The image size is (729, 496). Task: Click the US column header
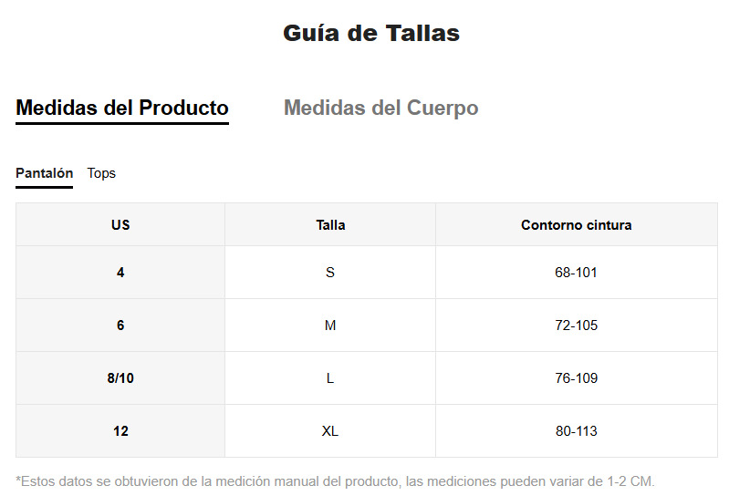[120, 224]
